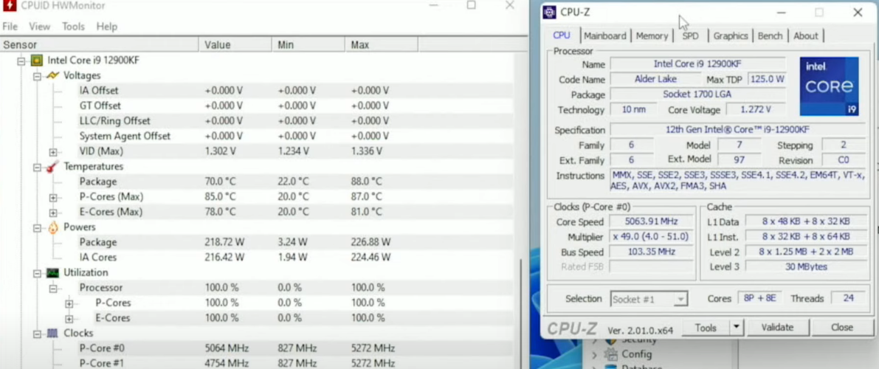Click the Clocks icon in HWMonitor tree
The width and height of the screenshot is (879, 369).
[x=52, y=333]
